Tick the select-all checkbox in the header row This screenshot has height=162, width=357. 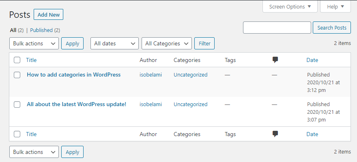point(17,60)
